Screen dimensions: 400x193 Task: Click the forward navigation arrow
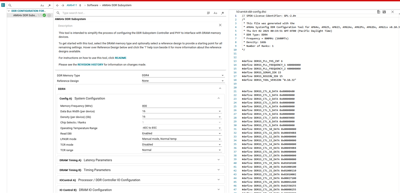(63, 5)
